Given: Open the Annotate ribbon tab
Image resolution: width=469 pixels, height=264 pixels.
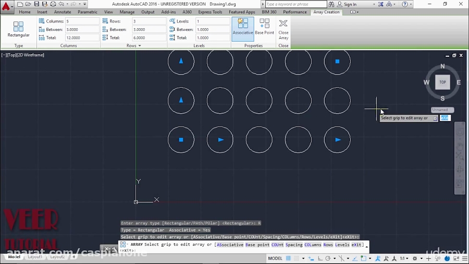Looking at the screenshot, I should pyautogui.click(x=63, y=12).
